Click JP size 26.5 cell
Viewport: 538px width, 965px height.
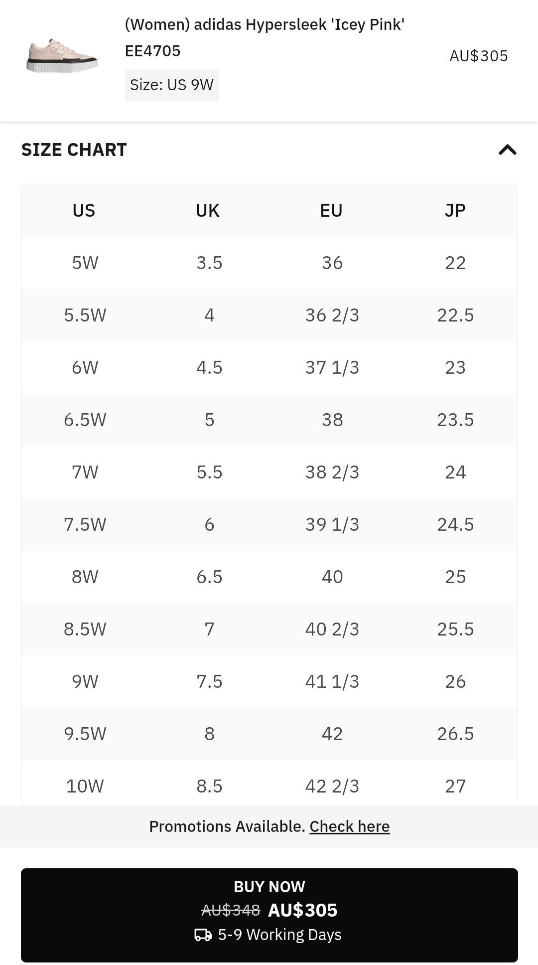pos(455,734)
